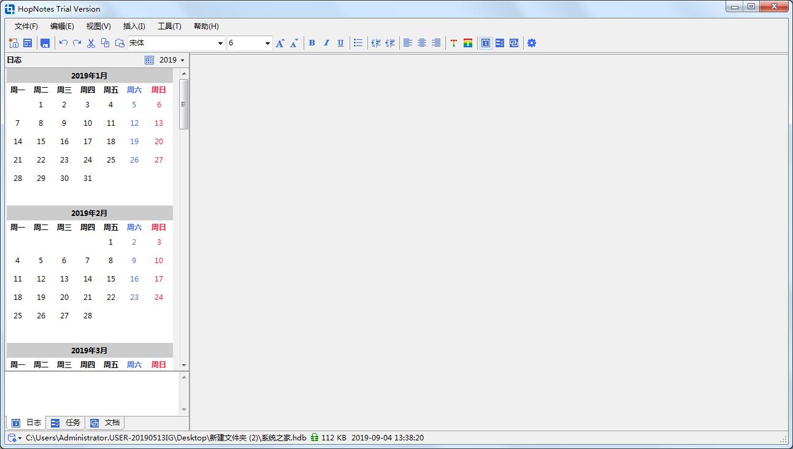Open the 帮助(H) menu
793x449 pixels.
[x=206, y=26]
